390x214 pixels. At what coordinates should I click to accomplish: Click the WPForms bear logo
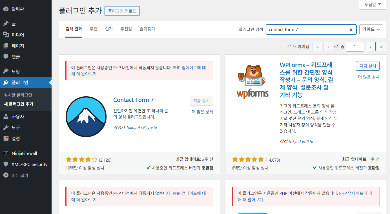(252, 81)
